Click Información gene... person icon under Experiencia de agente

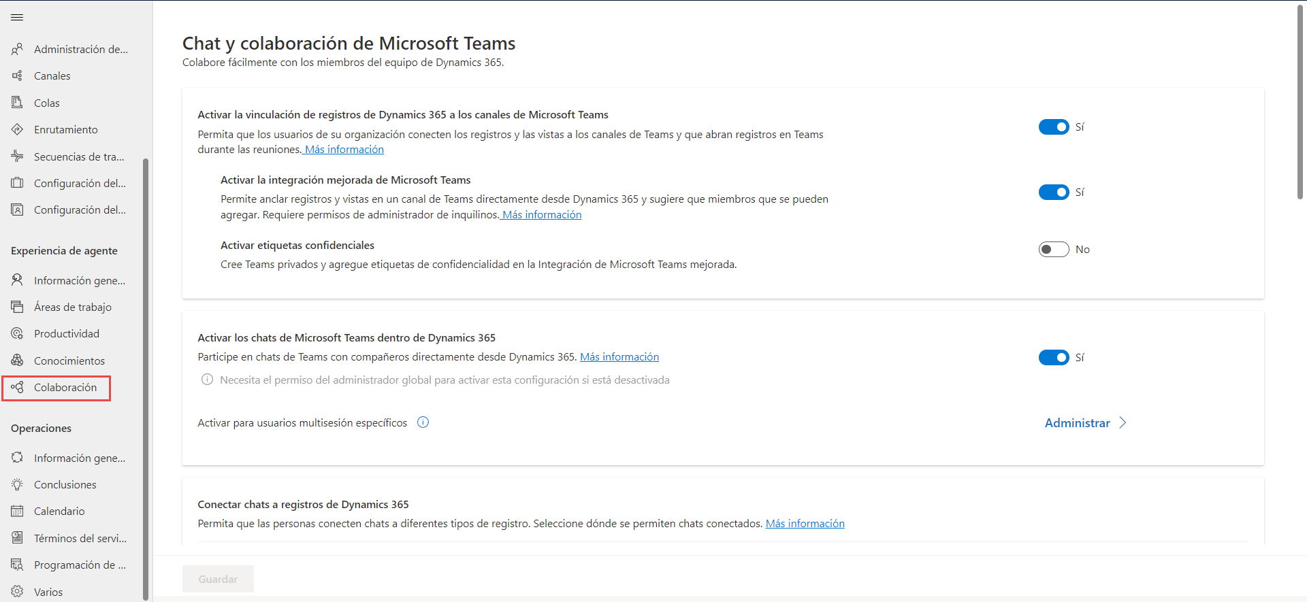[17, 280]
